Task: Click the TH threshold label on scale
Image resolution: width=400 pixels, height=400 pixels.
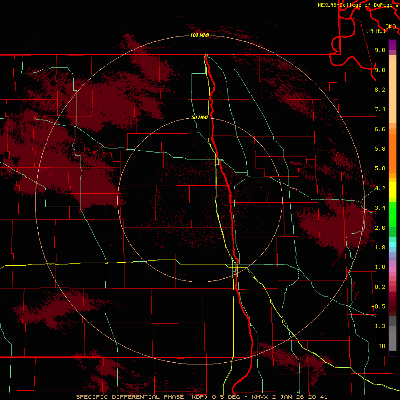Action: point(382,346)
